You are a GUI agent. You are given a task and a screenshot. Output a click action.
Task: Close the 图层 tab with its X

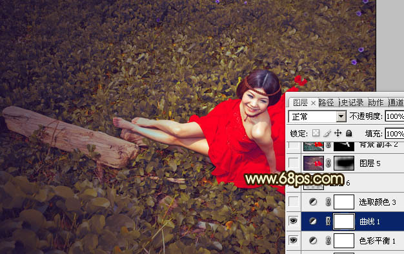pos(313,103)
